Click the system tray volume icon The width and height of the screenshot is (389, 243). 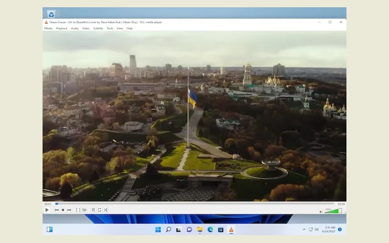pyautogui.click(x=316, y=230)
